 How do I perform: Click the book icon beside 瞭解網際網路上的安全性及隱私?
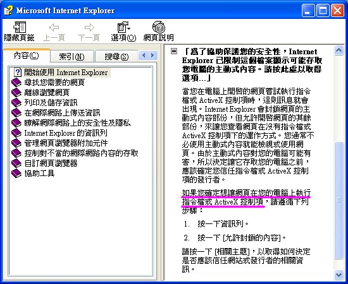point(16,123)
